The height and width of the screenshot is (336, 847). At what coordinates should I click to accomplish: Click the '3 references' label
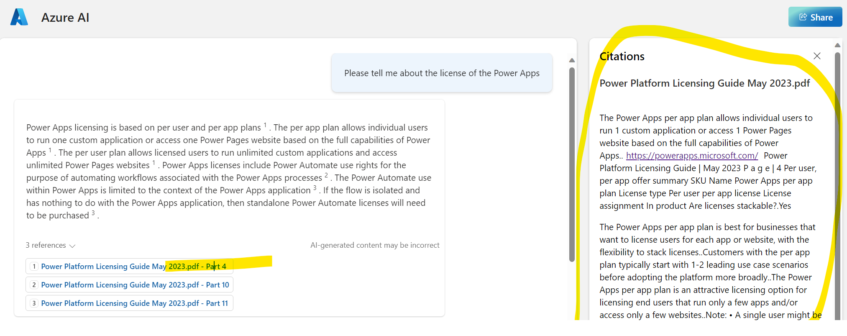tap(46, 245)
